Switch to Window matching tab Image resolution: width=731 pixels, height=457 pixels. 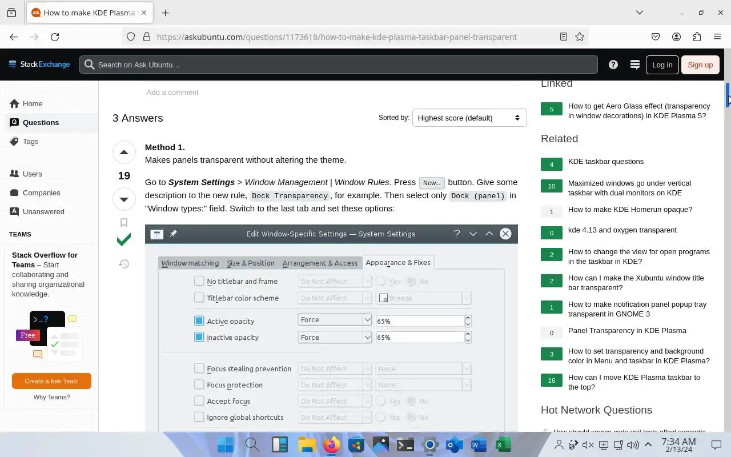[190, 263]
